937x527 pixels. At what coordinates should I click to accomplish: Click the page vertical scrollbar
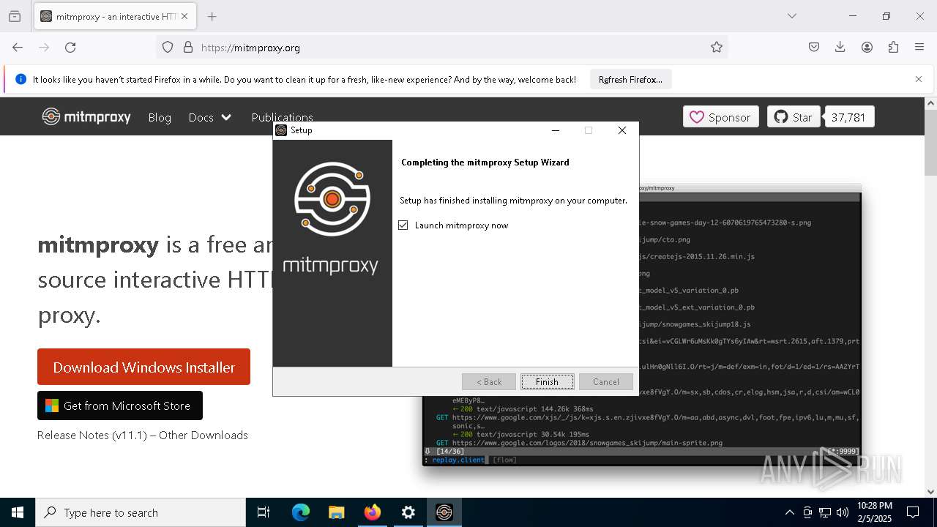pyautogui.click(x=930, y=297)
